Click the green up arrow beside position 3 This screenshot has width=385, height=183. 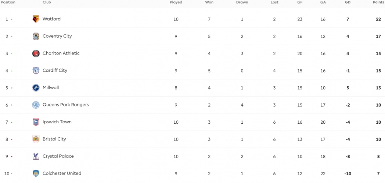tap(11, 53)
